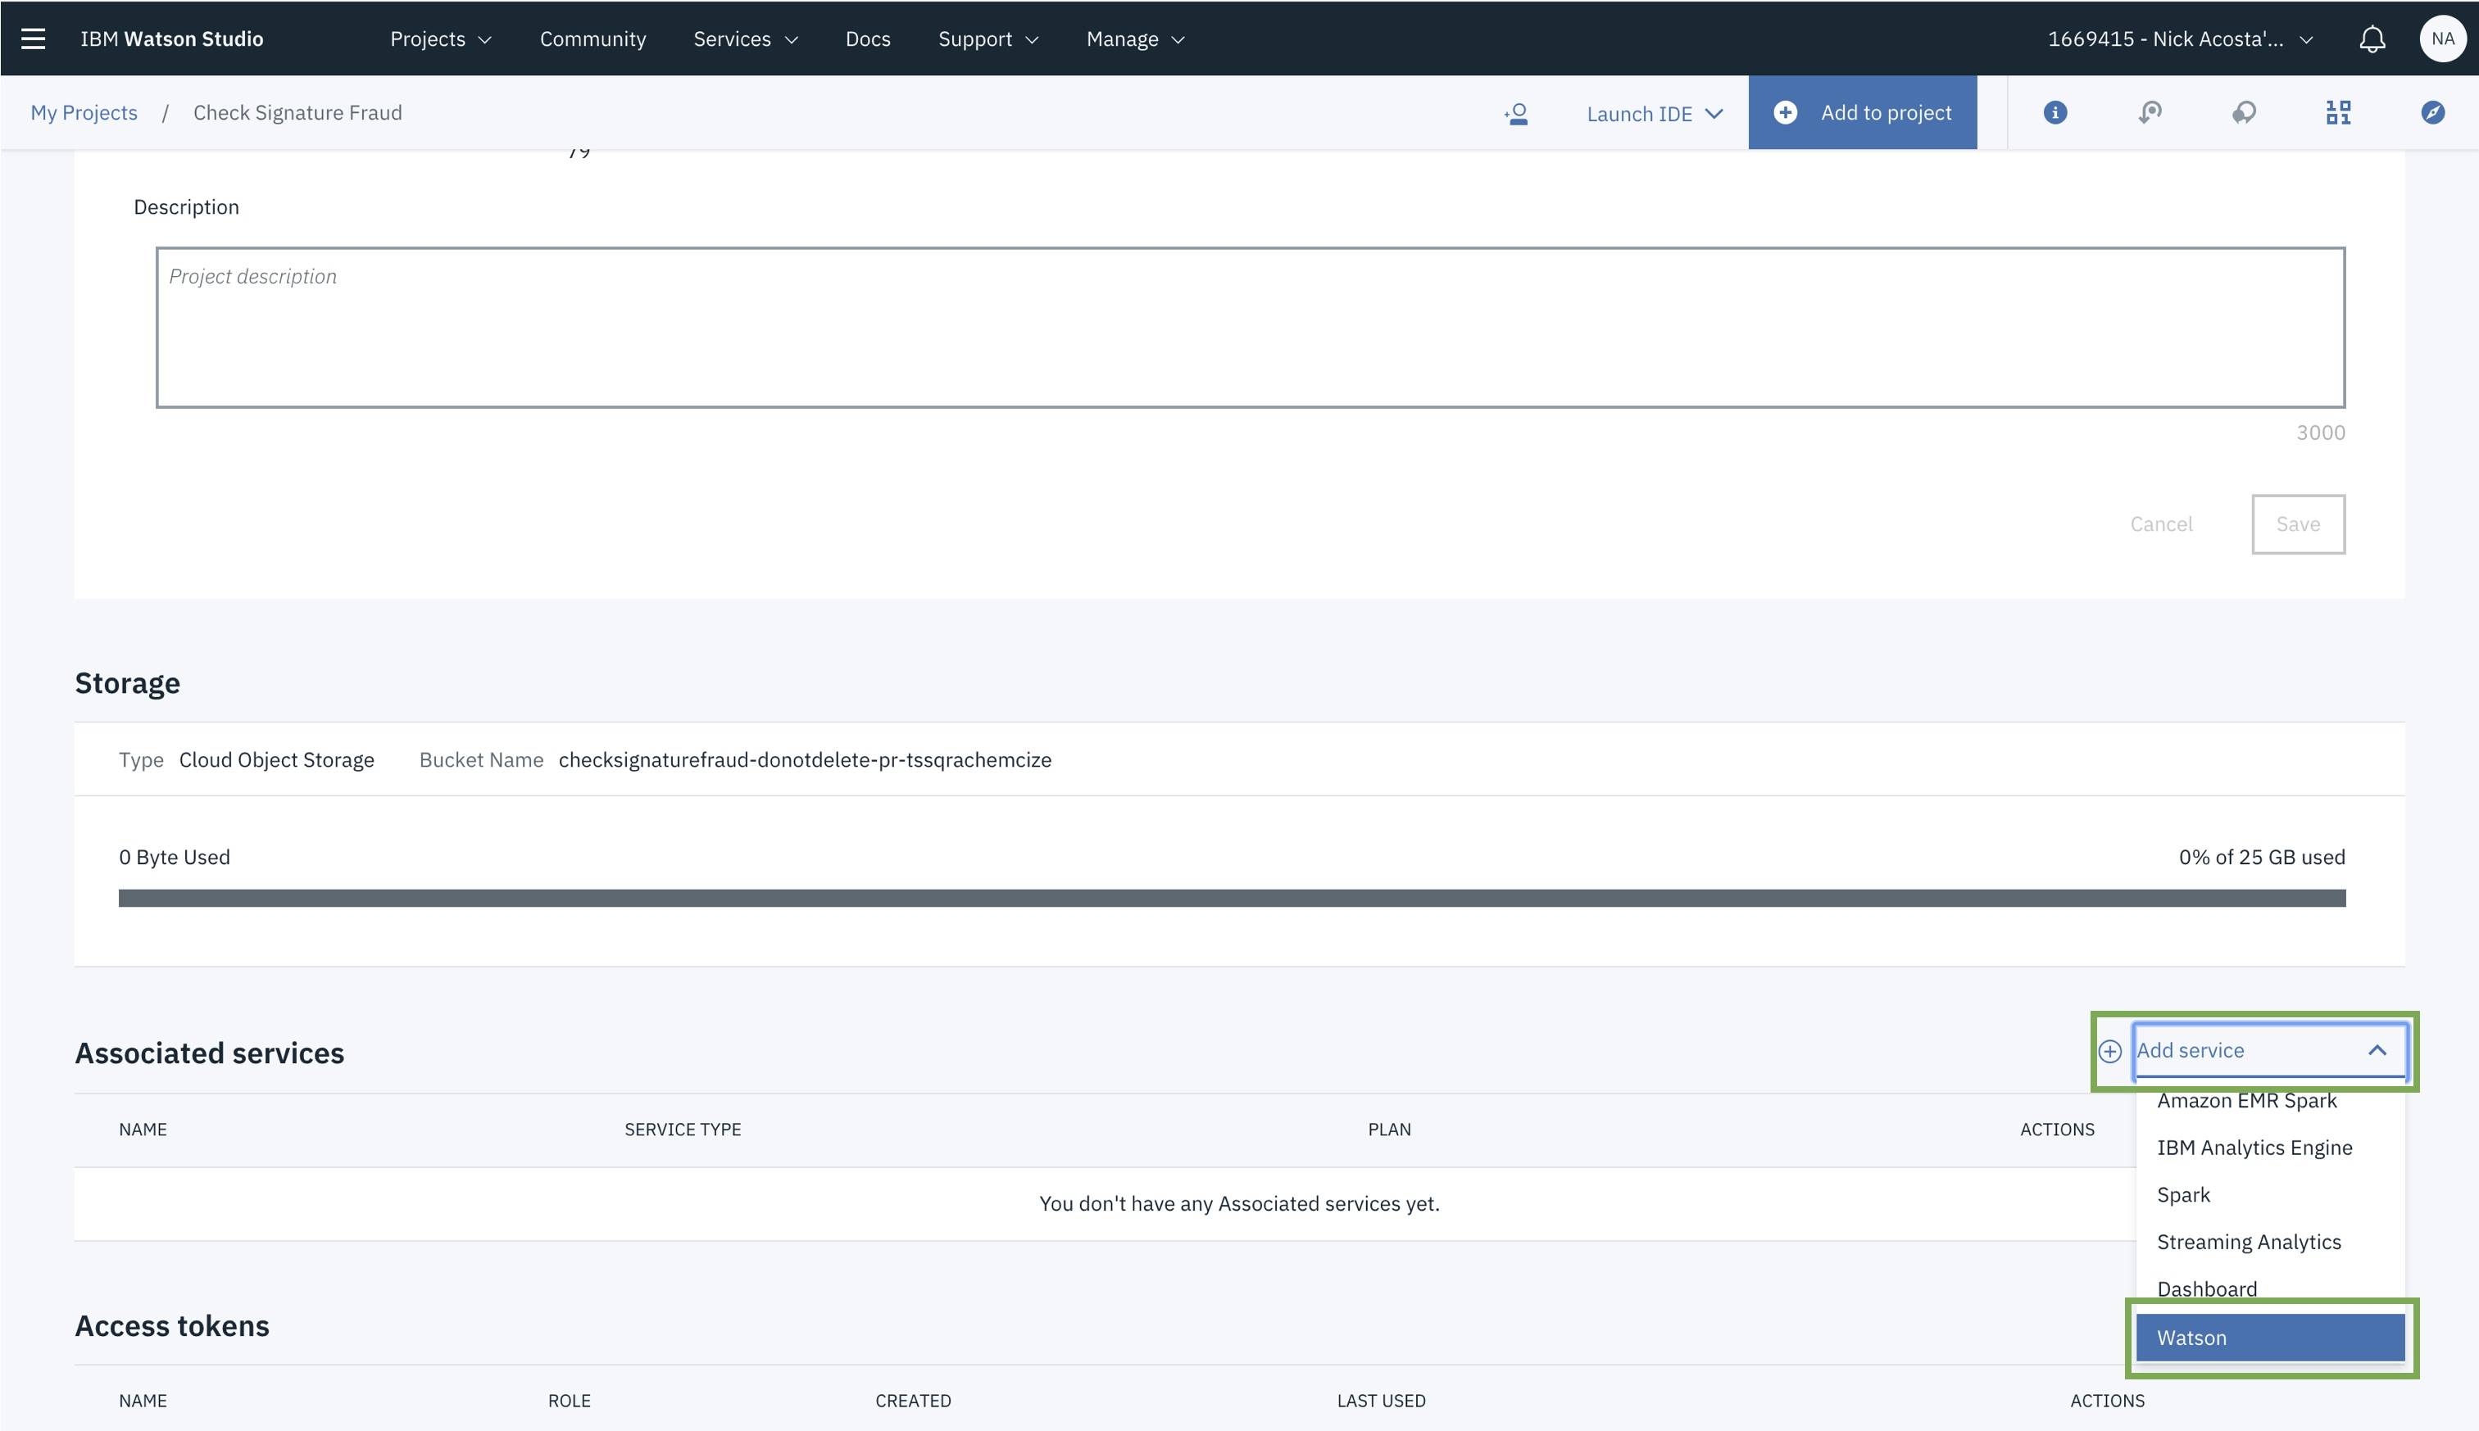This screenshot has width=2479, height=1431.
Task: Click the Access tokens heading
Action: [x=172, y=1326]
